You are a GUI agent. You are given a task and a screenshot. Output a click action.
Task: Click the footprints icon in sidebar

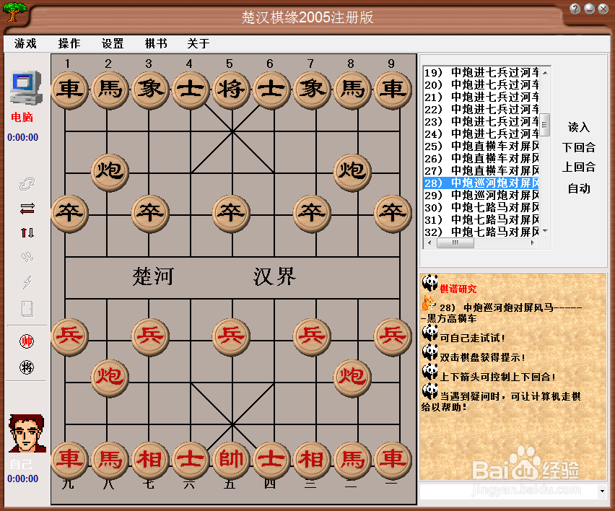click(x=27, y=257)
